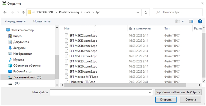Click the file icon of EFT MSK13 zone1.tpc

pos(67,41)
